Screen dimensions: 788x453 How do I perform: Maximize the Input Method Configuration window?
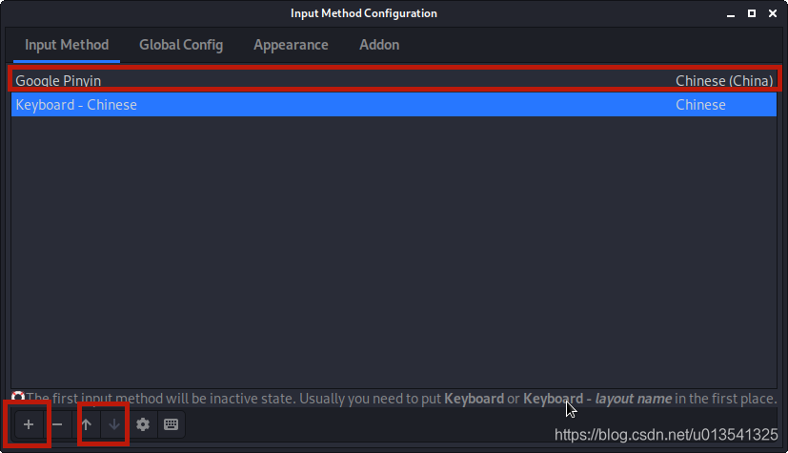click(x=752, y=13)
